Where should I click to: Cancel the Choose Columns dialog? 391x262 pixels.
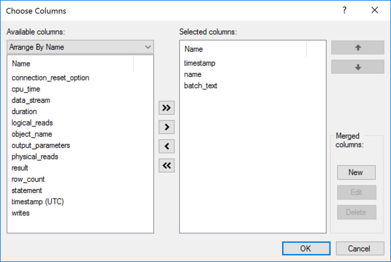coord(360,248)
